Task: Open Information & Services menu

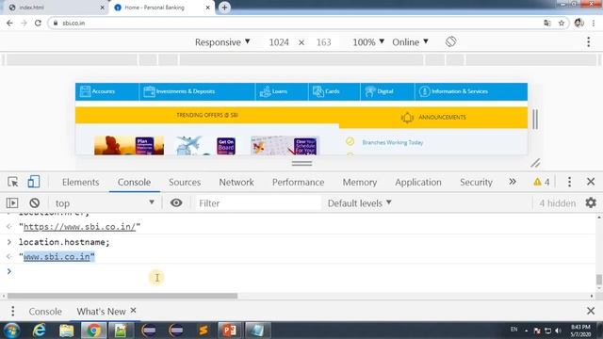Action: pyautogui.click(x=471, y=91)
